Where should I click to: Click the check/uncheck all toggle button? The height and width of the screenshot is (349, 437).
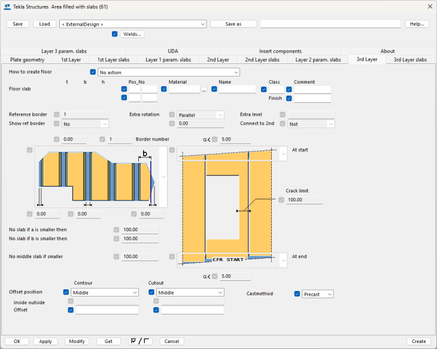pyautogui.click(x=140, y=341)
